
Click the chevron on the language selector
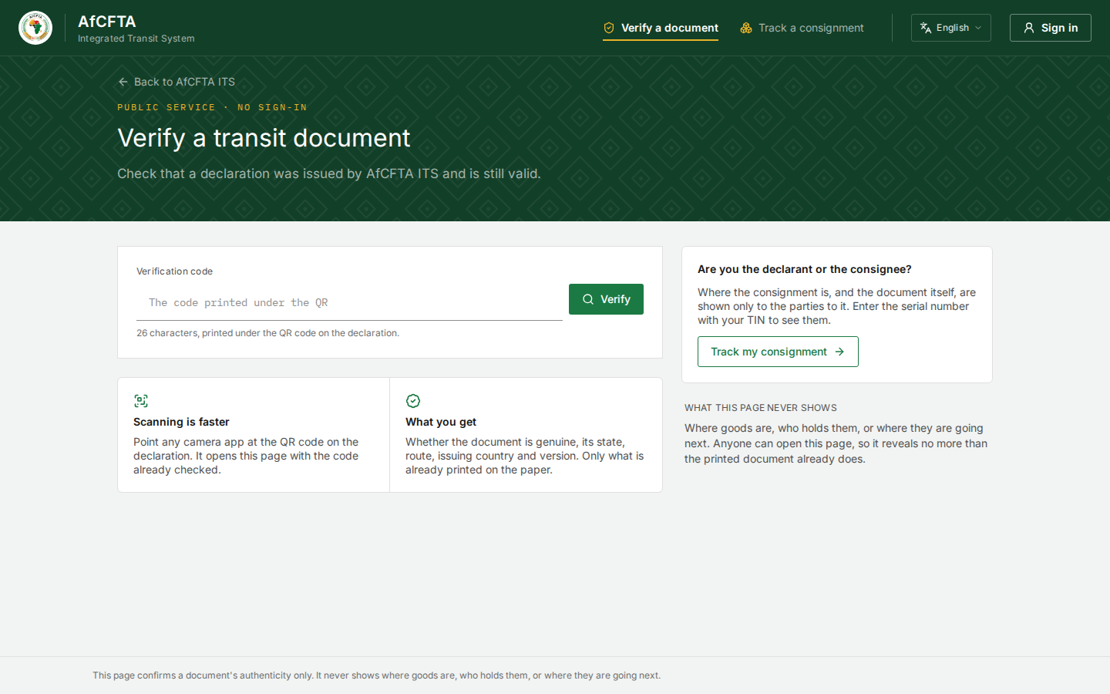pos(978,28)
